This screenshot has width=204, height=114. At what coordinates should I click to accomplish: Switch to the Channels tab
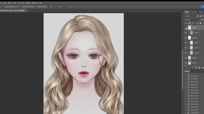[x=194, y=12]
